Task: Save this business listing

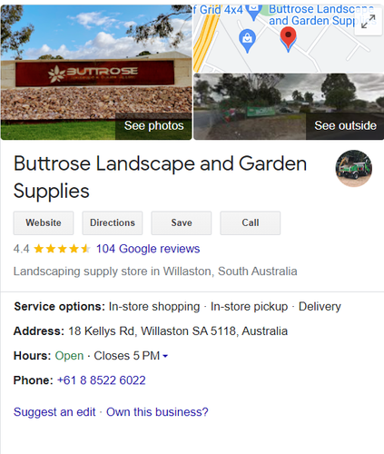Action: [x=182, y=223]
